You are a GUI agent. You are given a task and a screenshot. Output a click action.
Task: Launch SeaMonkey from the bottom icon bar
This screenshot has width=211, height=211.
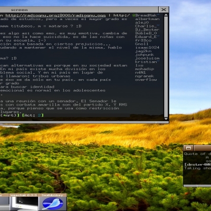coord(52,202)
